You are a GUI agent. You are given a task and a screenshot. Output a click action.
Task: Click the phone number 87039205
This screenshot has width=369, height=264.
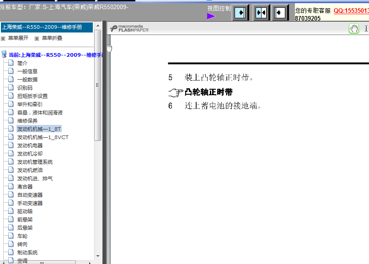[308, 18]
